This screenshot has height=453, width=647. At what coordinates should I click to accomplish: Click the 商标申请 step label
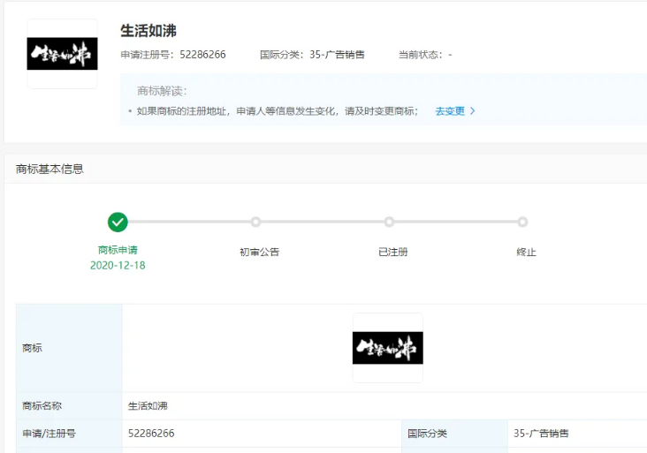(118, 250)
